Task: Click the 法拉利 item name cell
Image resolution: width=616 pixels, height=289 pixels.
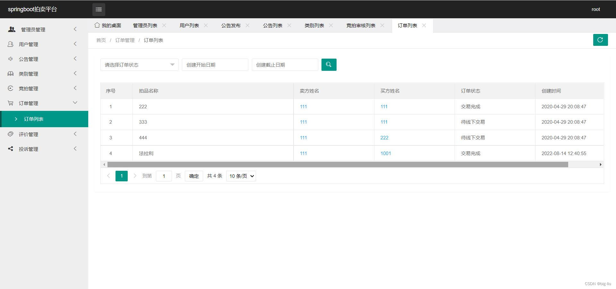Action: tap(213, 153)
